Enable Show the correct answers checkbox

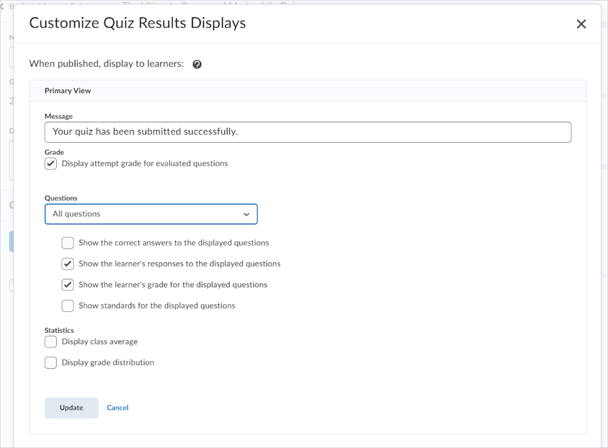click(67, 243)
